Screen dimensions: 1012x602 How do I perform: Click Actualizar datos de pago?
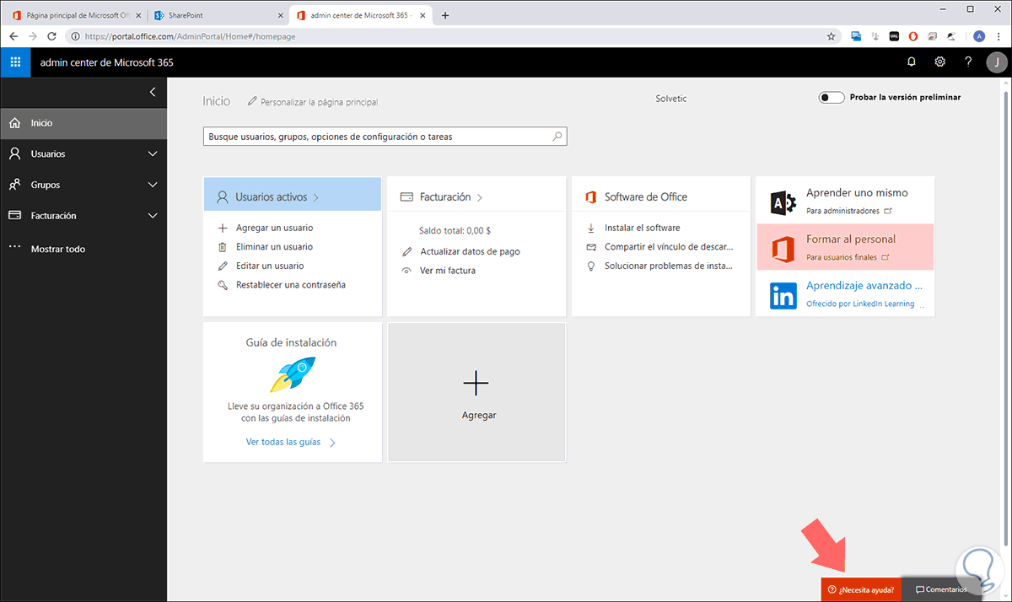[471, 251]
